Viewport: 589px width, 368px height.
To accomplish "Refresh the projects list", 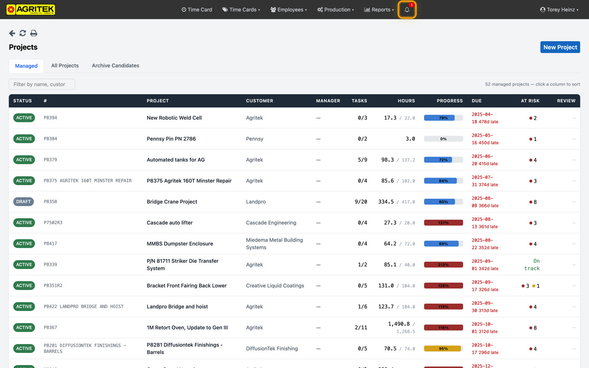I will (x=23, y=33).
